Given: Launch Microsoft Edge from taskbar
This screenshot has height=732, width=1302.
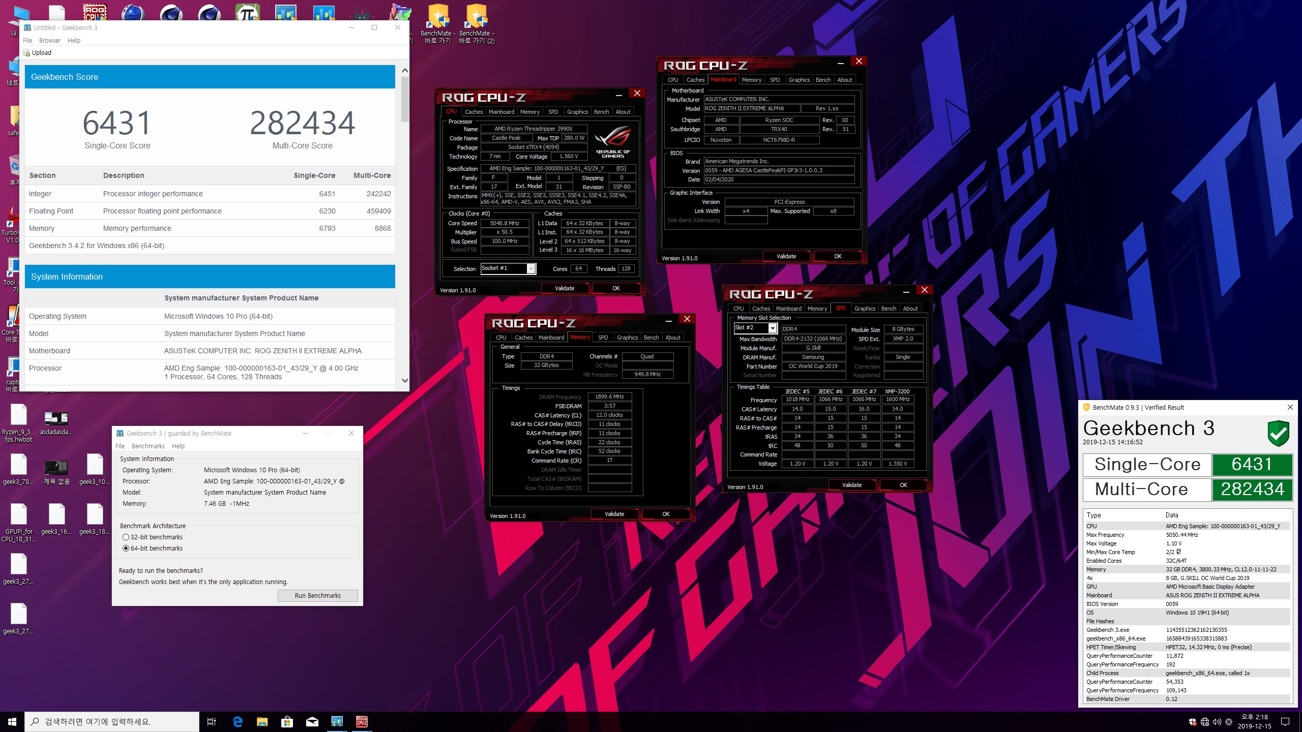Looking at the screenshot, I should click(238, 722).
